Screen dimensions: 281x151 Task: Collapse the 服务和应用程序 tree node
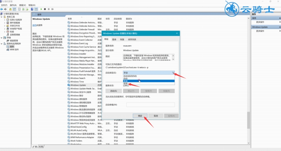pos(2,44)
